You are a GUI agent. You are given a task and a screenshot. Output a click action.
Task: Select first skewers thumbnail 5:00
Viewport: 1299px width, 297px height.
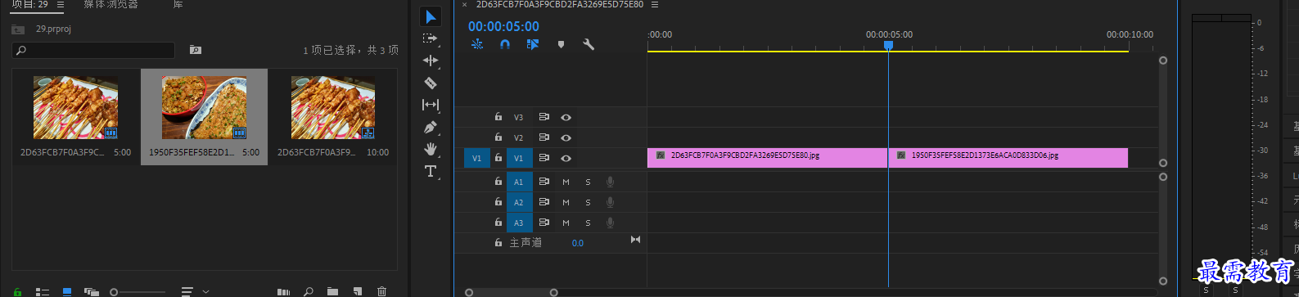pos(75,108)
